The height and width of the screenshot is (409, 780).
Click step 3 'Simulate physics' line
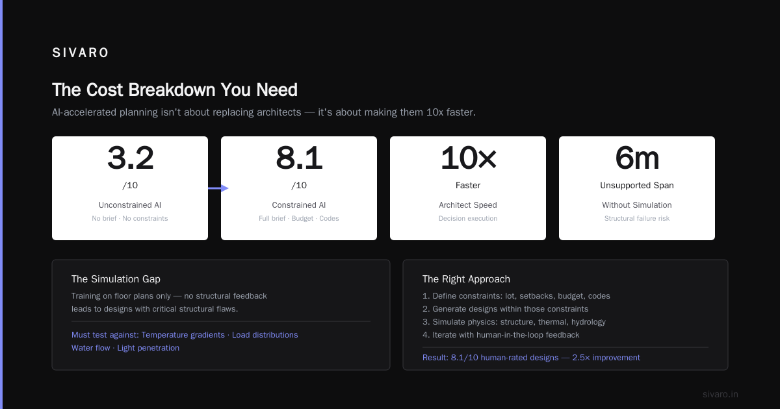tap(513, 322)
